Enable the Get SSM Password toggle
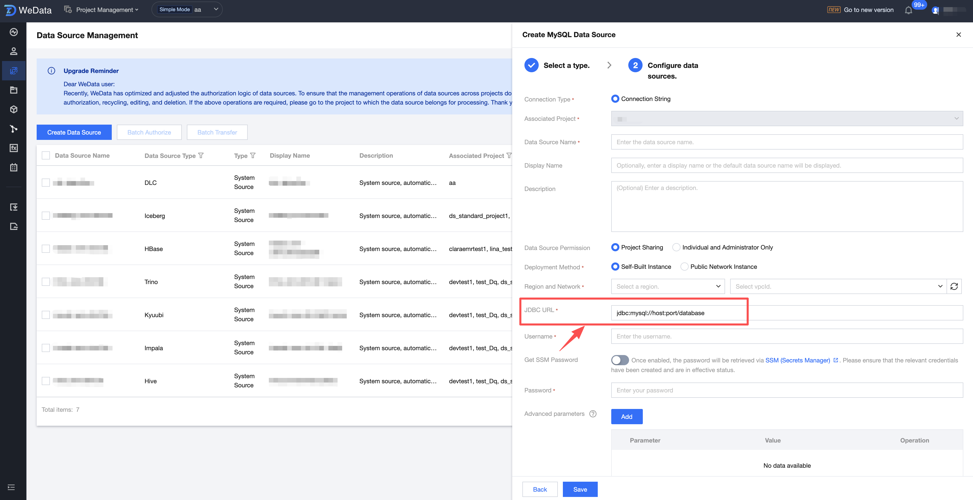 pos(620,360)
